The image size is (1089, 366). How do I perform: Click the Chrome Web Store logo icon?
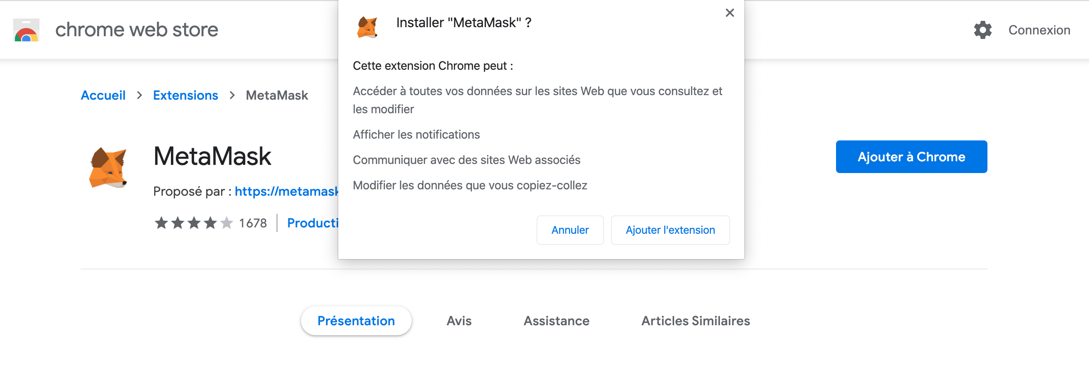coord(26,30)
